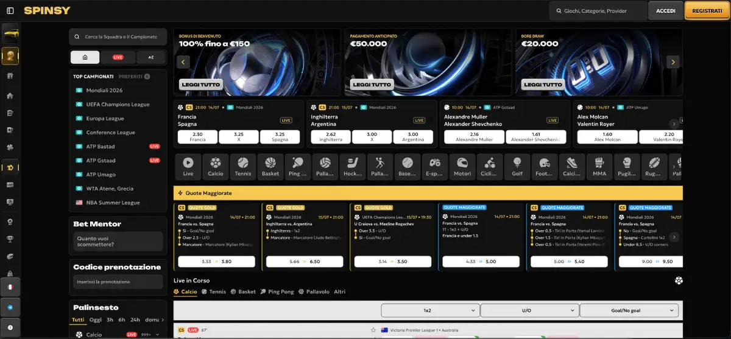Select the Baseball sport category tile
731x339 pixels.
coord(408,166)
